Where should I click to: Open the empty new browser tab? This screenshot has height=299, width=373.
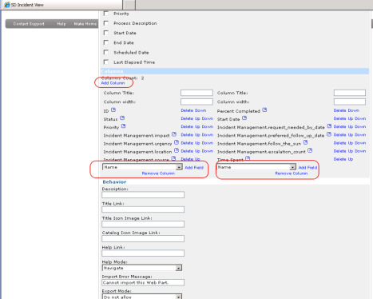pyautogui.click(x=129, y=5)
